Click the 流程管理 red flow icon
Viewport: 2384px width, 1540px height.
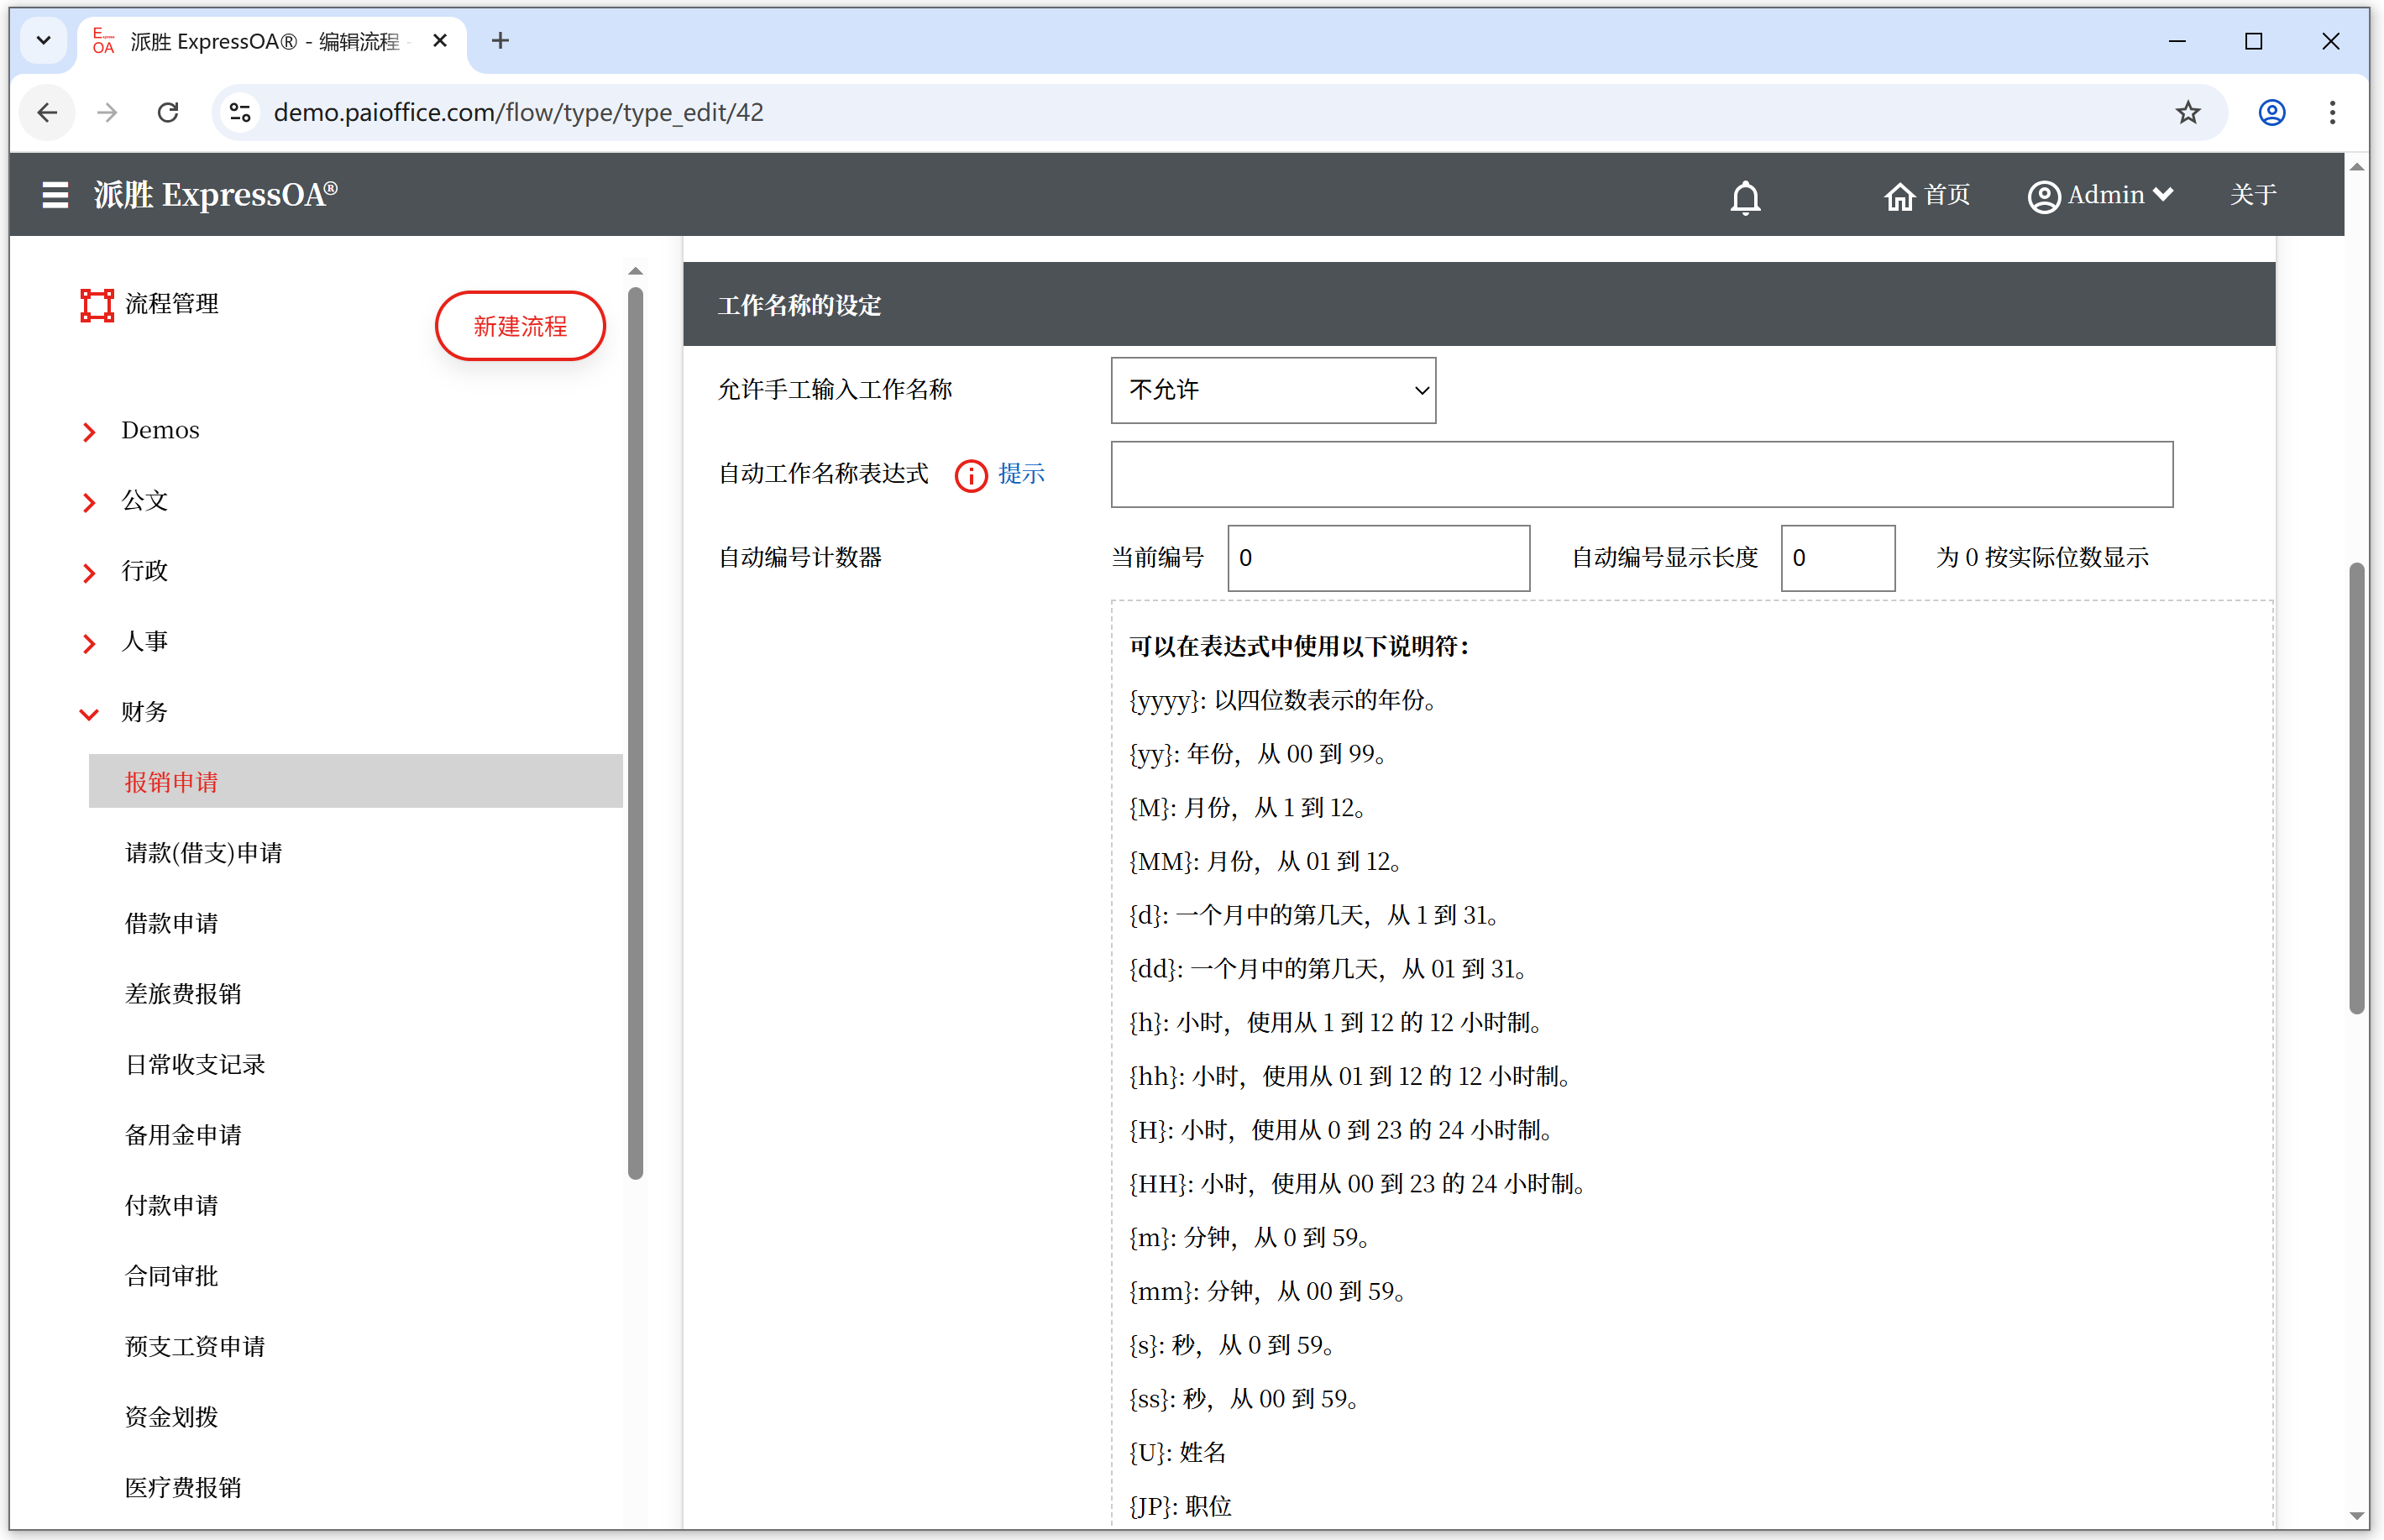[97, 304]
